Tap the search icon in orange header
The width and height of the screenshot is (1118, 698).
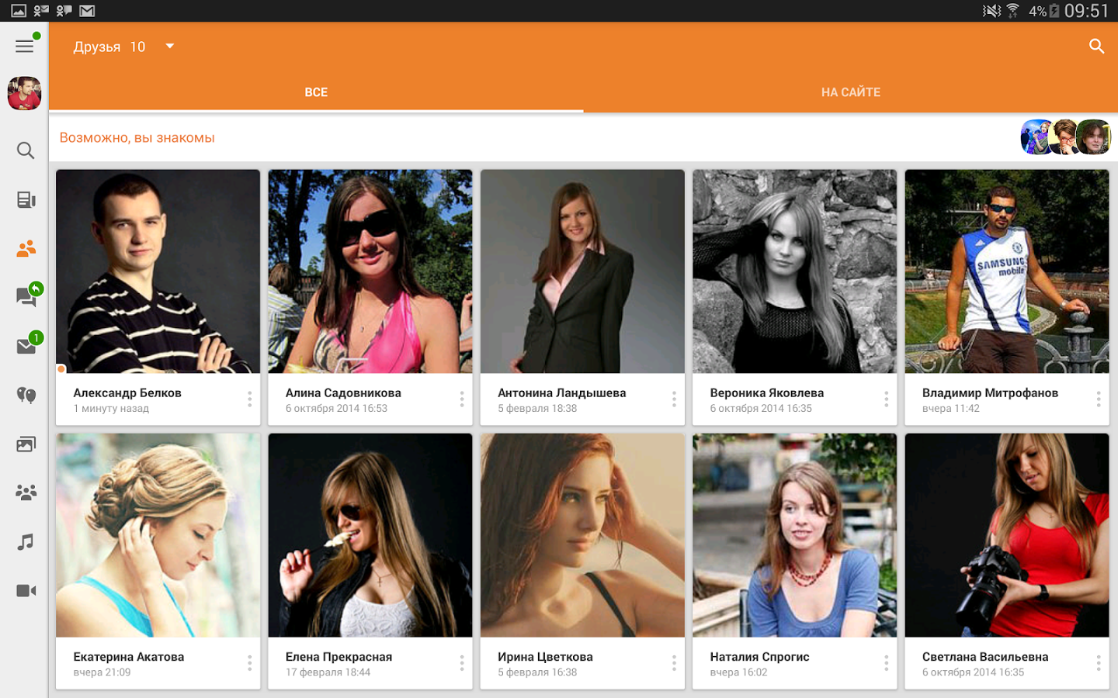[1096, 47]
